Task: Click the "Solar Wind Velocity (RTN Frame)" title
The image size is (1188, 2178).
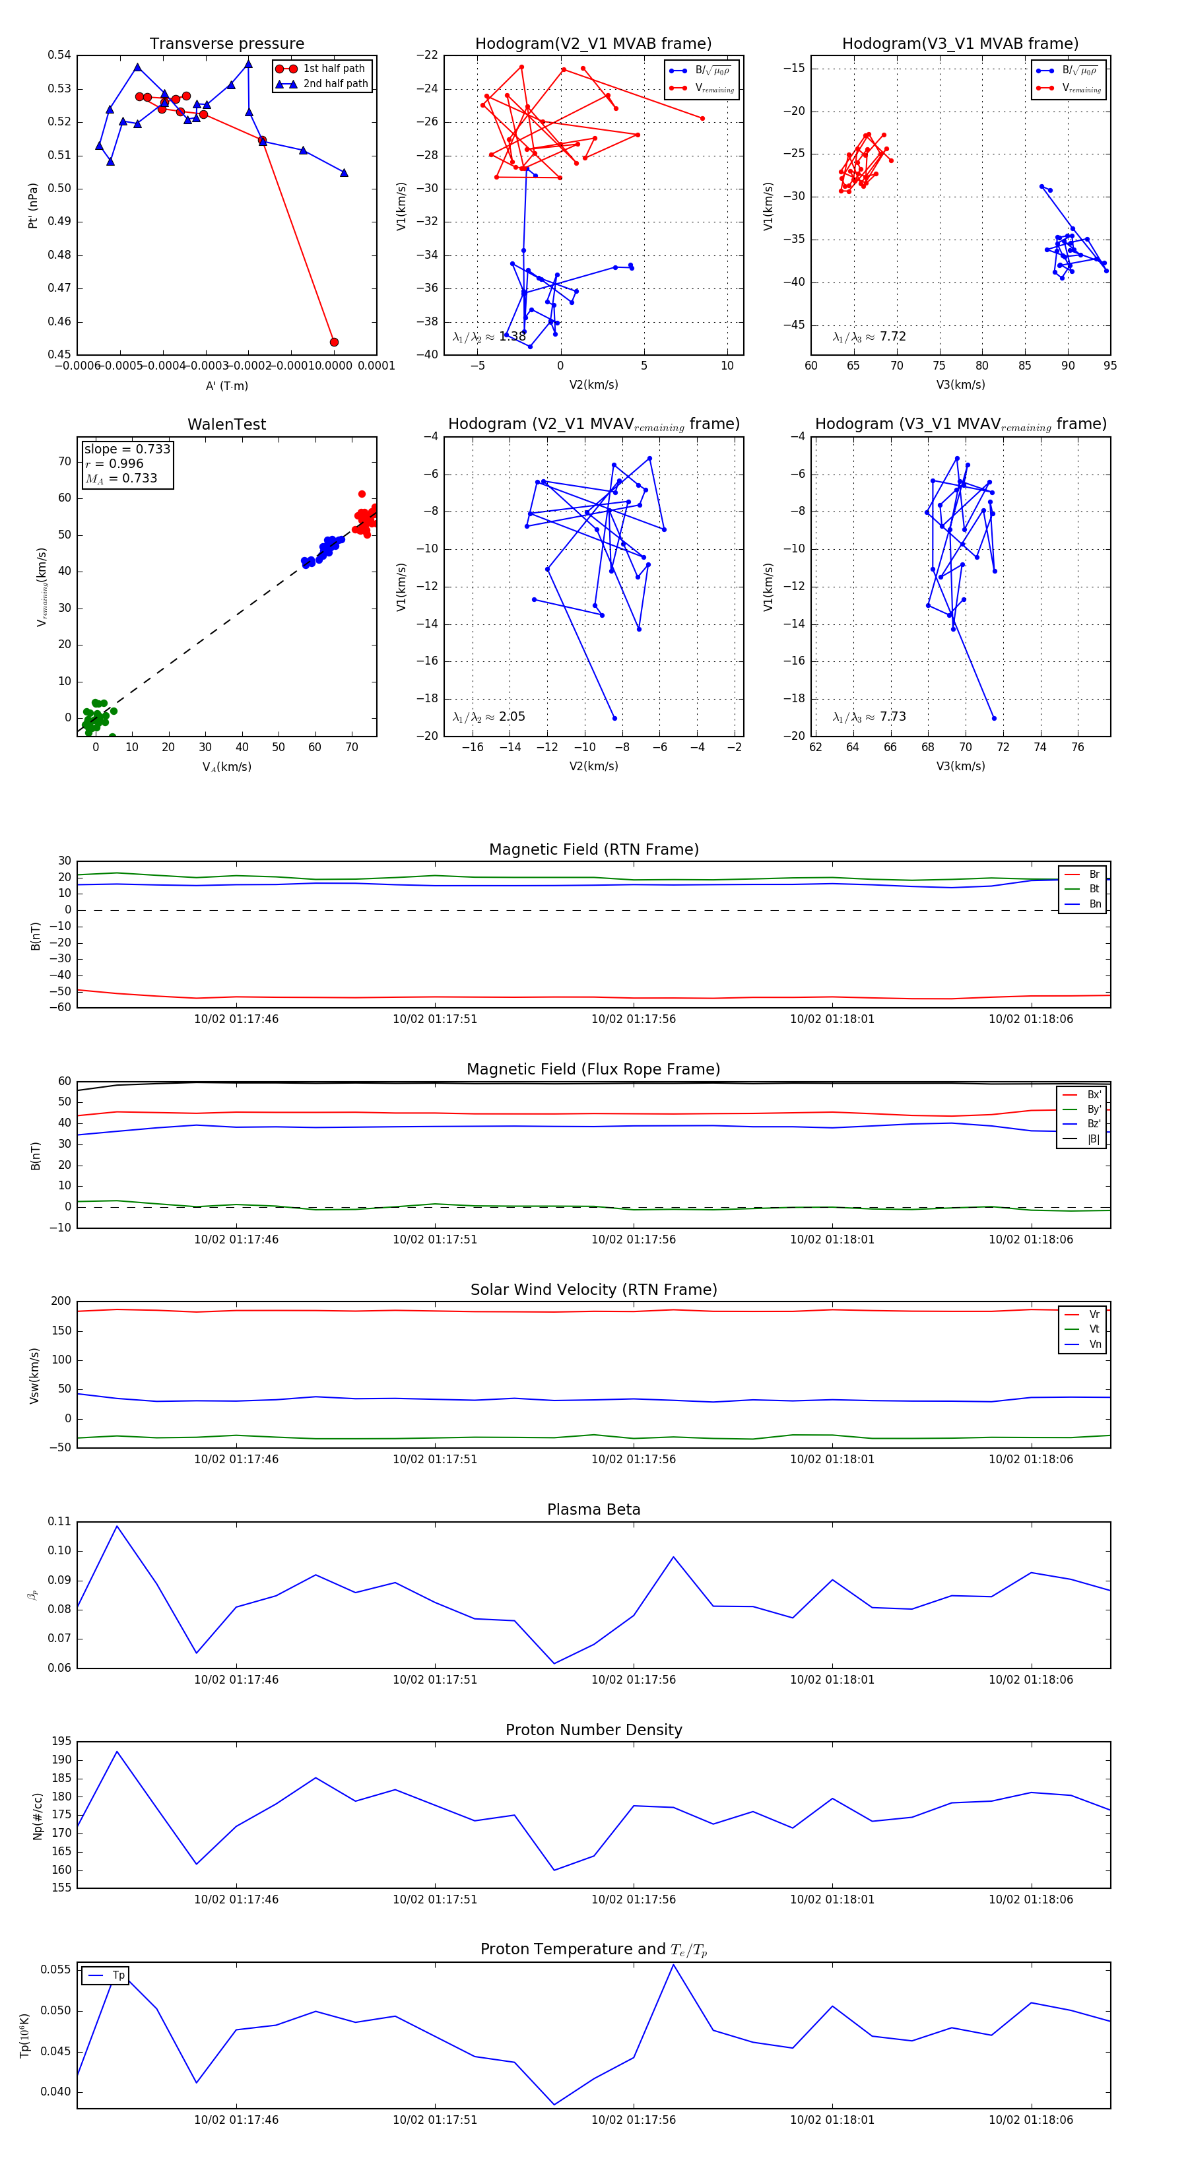Action: coord(593,1290)
